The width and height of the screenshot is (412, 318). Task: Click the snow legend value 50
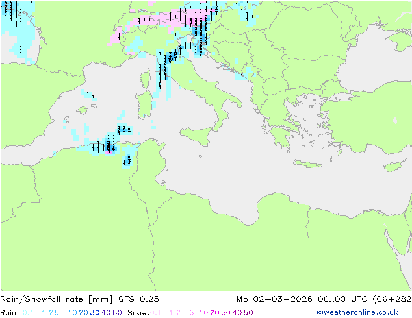click(x=248, y=313)
